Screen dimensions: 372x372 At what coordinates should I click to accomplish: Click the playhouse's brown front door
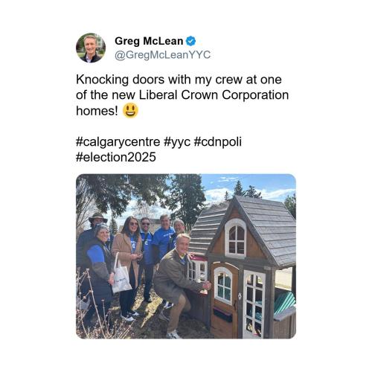pos(224,300)
